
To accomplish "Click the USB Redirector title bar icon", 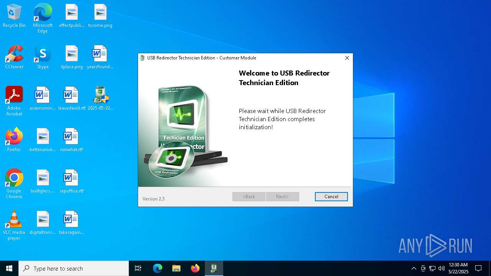I will click(143, 58).
